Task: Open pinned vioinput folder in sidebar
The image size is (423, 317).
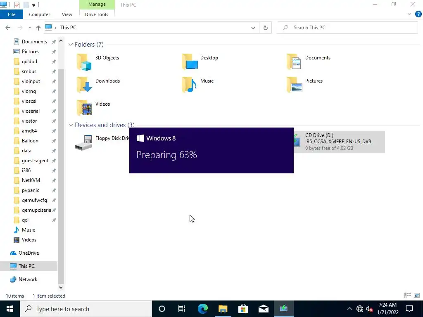Action: tap(31, 81)
